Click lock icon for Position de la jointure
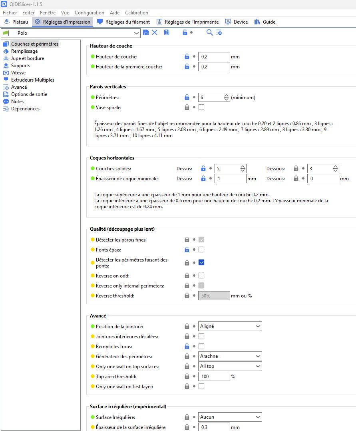This screenshot has width=356, height=431. coord(187,326)
